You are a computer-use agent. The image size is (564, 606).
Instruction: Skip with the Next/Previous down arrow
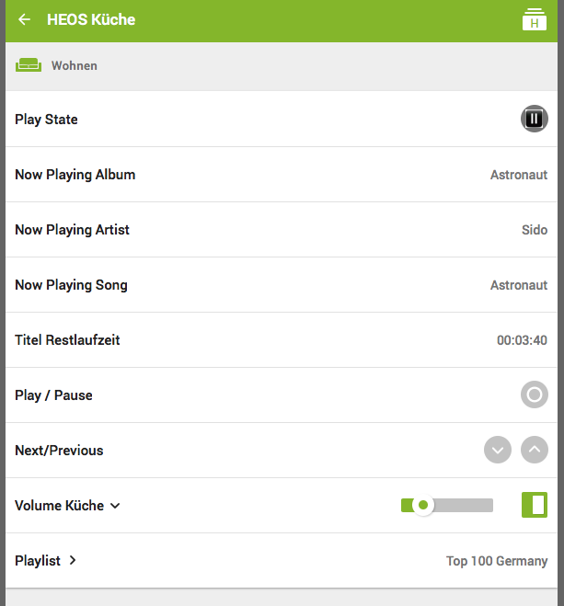(x=498, y=450)
